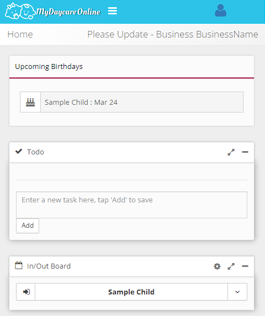This screenshot has height=316, width=265.
Task: Expand the Todo panel to fullscreen
Action: 231,152
